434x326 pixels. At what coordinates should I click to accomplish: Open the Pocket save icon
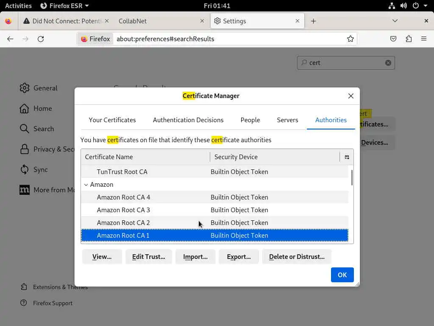click(x=393, y=39)
